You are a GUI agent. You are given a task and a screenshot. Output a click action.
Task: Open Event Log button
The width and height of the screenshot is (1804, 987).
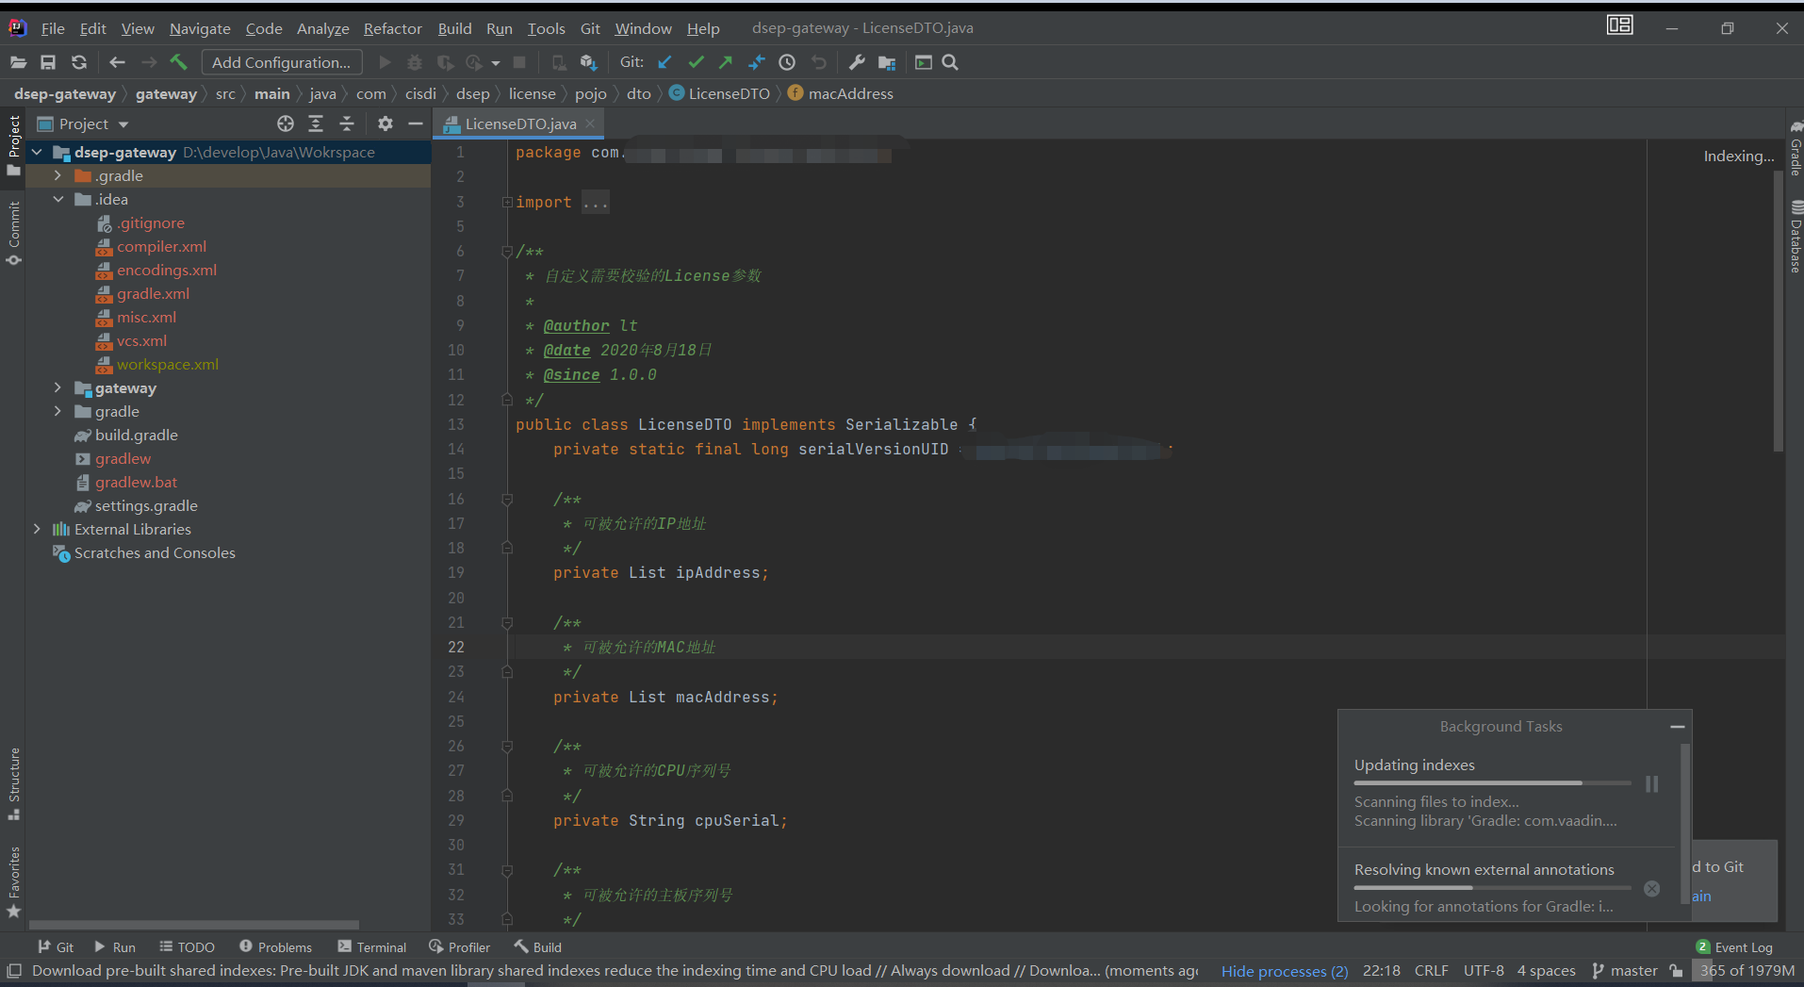[x=1734, y=947]
